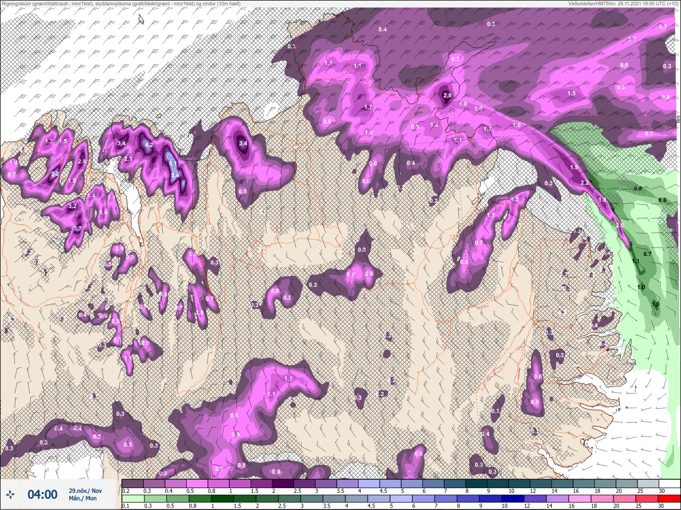Click the 5.4 snowfall value on the map

(x=175, y=174)
